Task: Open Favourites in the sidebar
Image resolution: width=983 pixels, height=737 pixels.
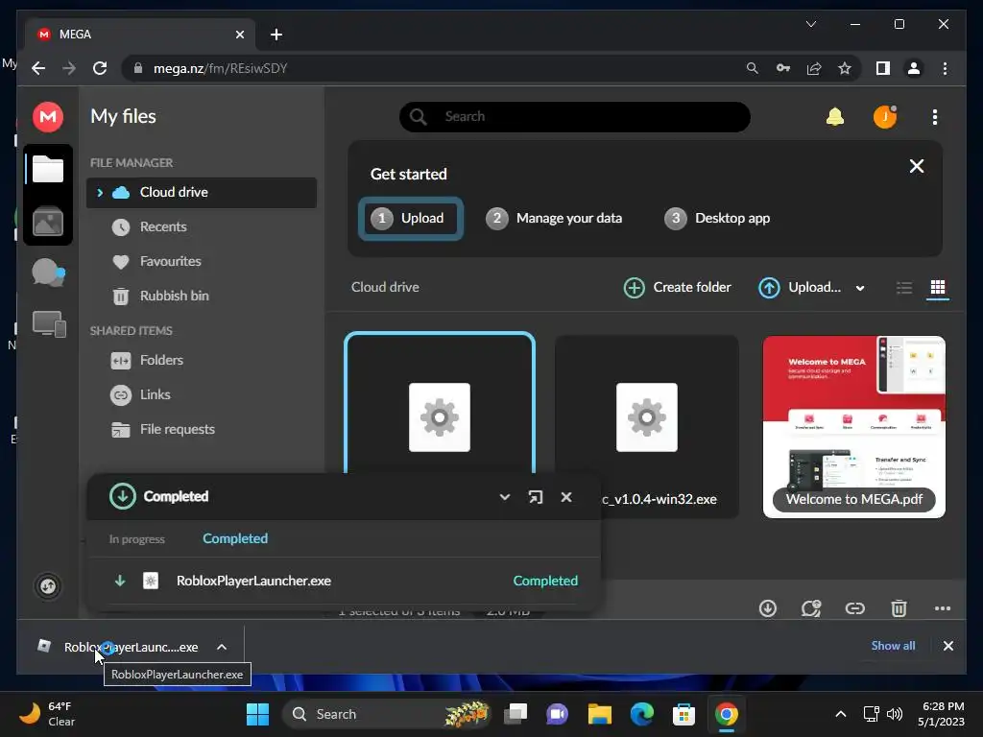Action: click(170, 261)
